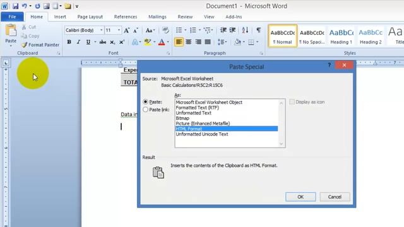Toggle Show/Hide paragraph marks
Image resolution: width=404 pixels, height=227 pixels.
click(258, 30)
